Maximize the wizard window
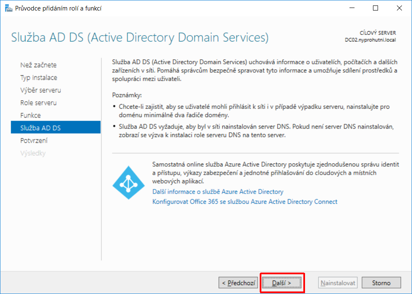Screen dimensions: 412x294 [x=375, y=8]
